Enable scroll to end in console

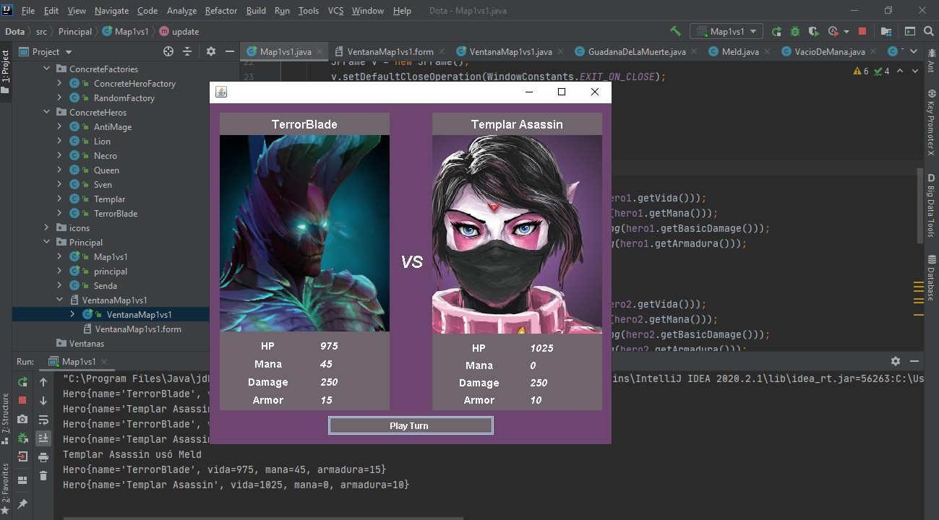click(x=45, y=438)
